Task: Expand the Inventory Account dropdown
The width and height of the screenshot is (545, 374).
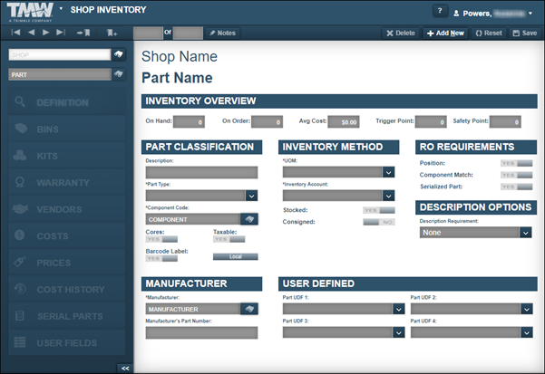Action: point(388,196)
